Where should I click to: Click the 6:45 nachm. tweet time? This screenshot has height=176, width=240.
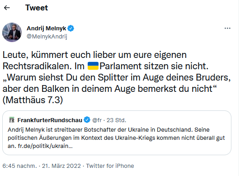click(x=20, y=166)
